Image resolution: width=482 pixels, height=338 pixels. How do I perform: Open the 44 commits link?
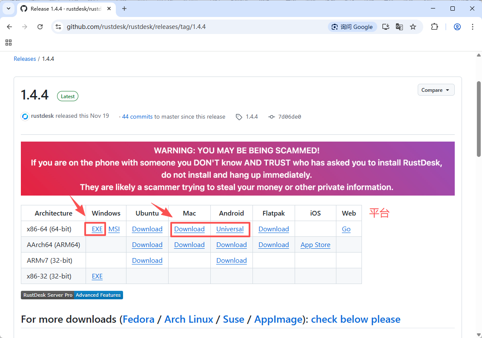point(137,116)
